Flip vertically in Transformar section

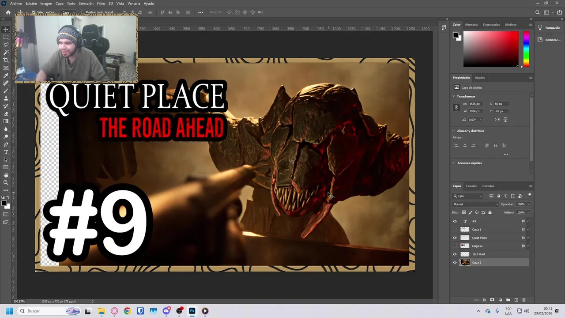pos(505,120)
